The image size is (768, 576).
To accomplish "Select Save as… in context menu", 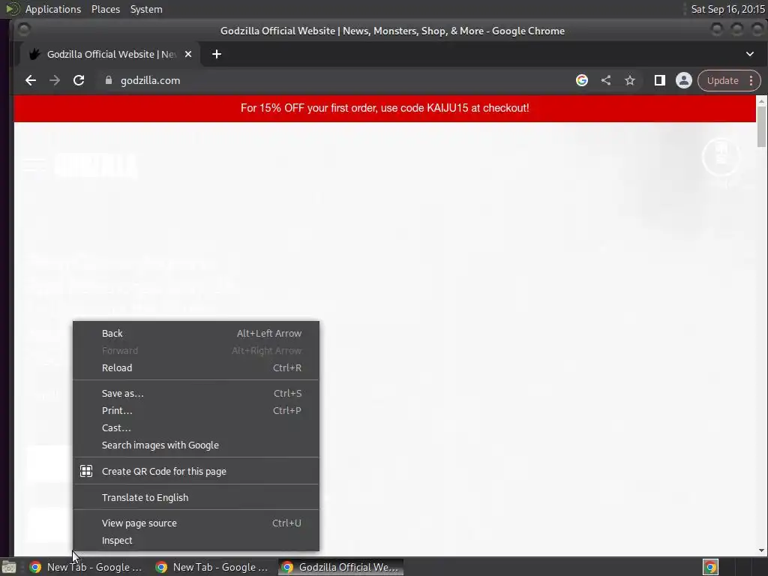I will [196, 393].
